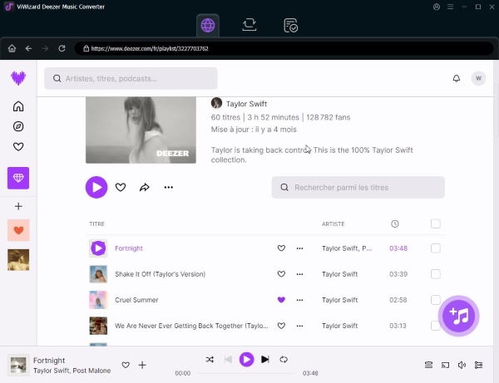Like current track in player bar
The width and height of the screenshot is (499, 383).
(126, 365)
